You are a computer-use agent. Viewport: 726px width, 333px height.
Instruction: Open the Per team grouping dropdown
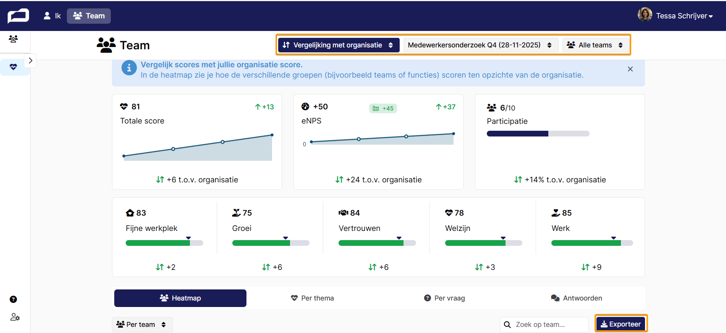[142, 325]
